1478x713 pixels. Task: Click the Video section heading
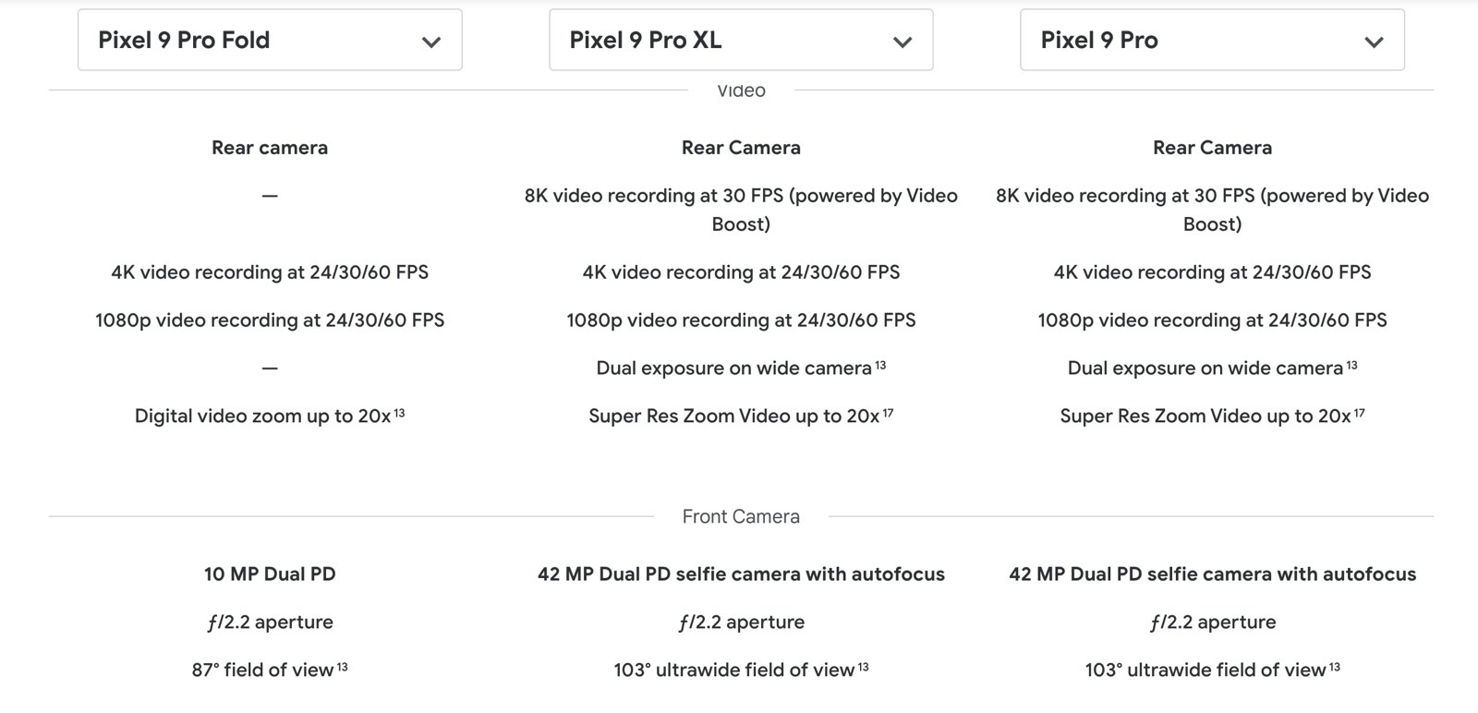(x=741, y=91)
